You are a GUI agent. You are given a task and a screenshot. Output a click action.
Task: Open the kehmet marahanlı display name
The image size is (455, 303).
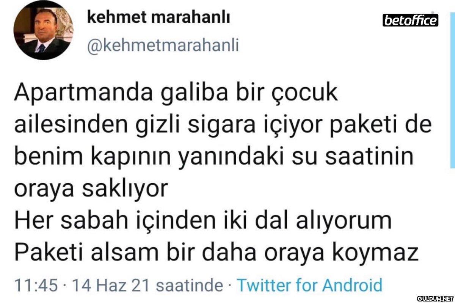tap(158, 17)
